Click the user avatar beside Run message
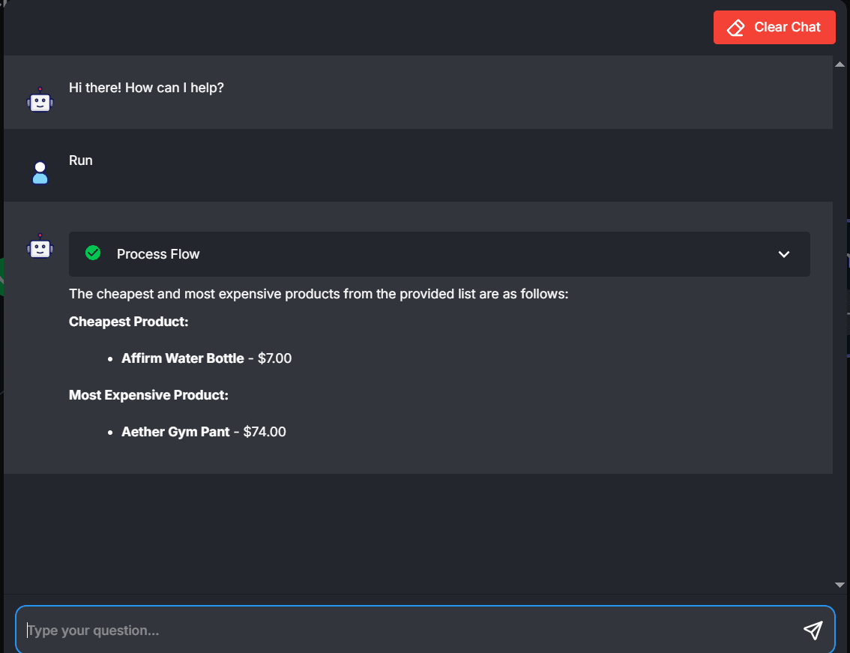 click(40, 173)
